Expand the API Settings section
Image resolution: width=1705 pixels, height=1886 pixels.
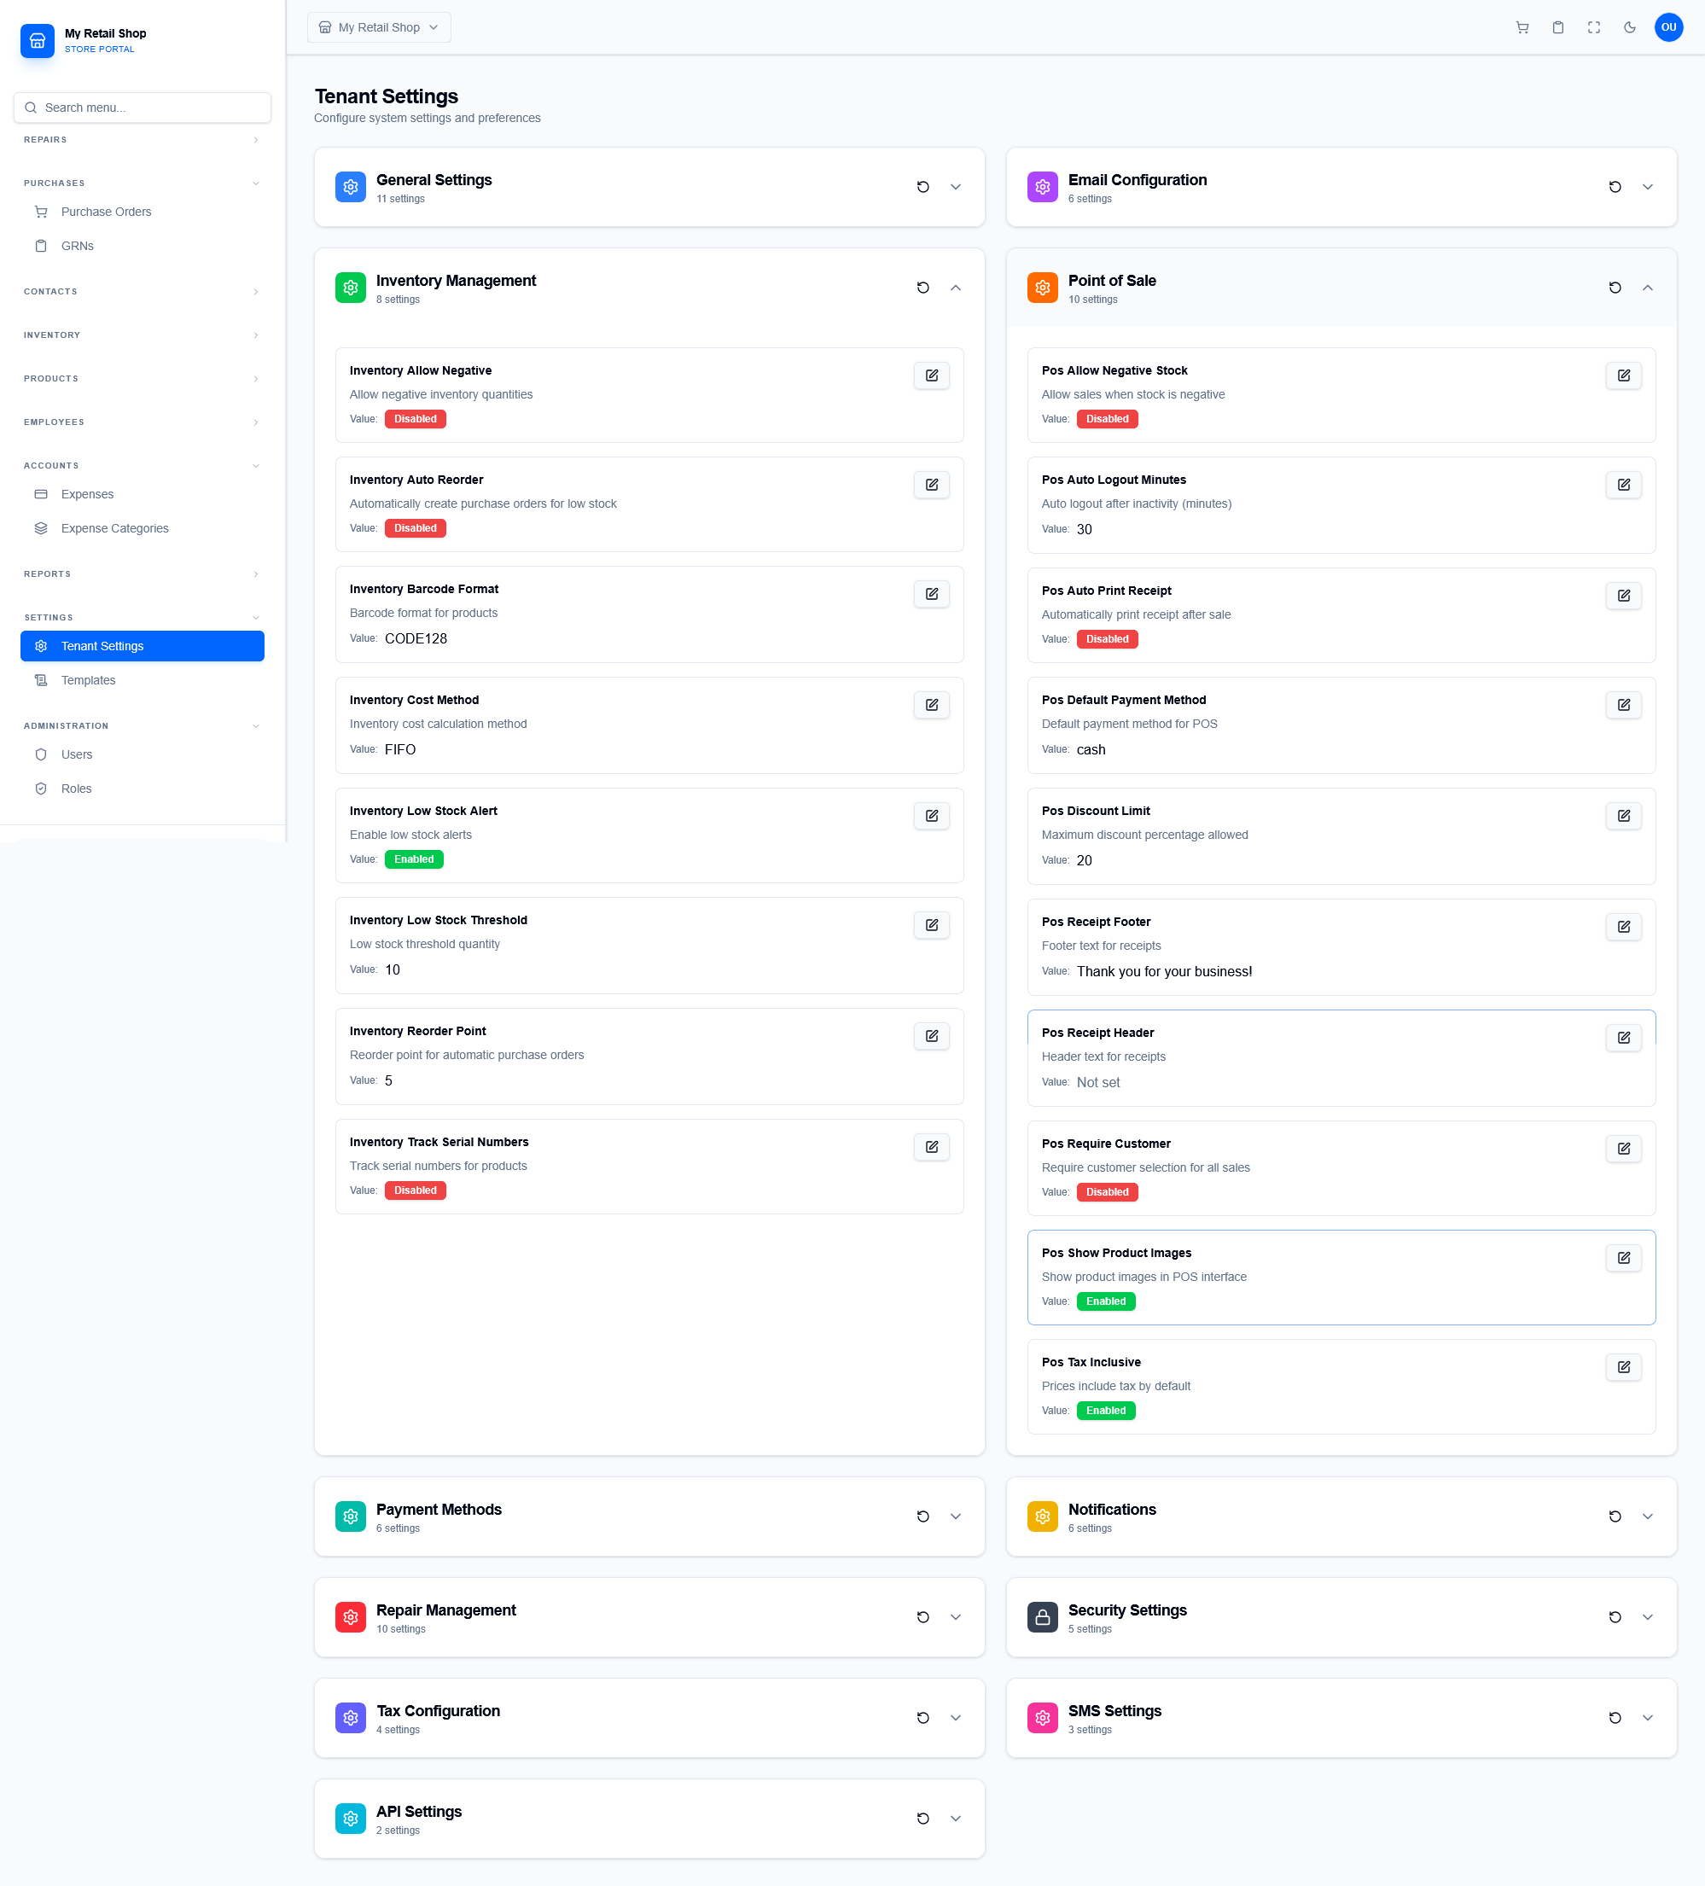(x=956, y=1819)
